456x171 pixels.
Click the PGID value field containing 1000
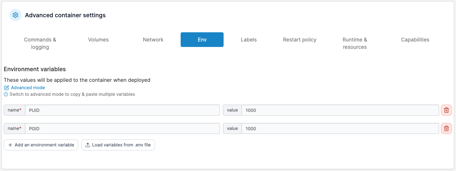pos(340,128)
